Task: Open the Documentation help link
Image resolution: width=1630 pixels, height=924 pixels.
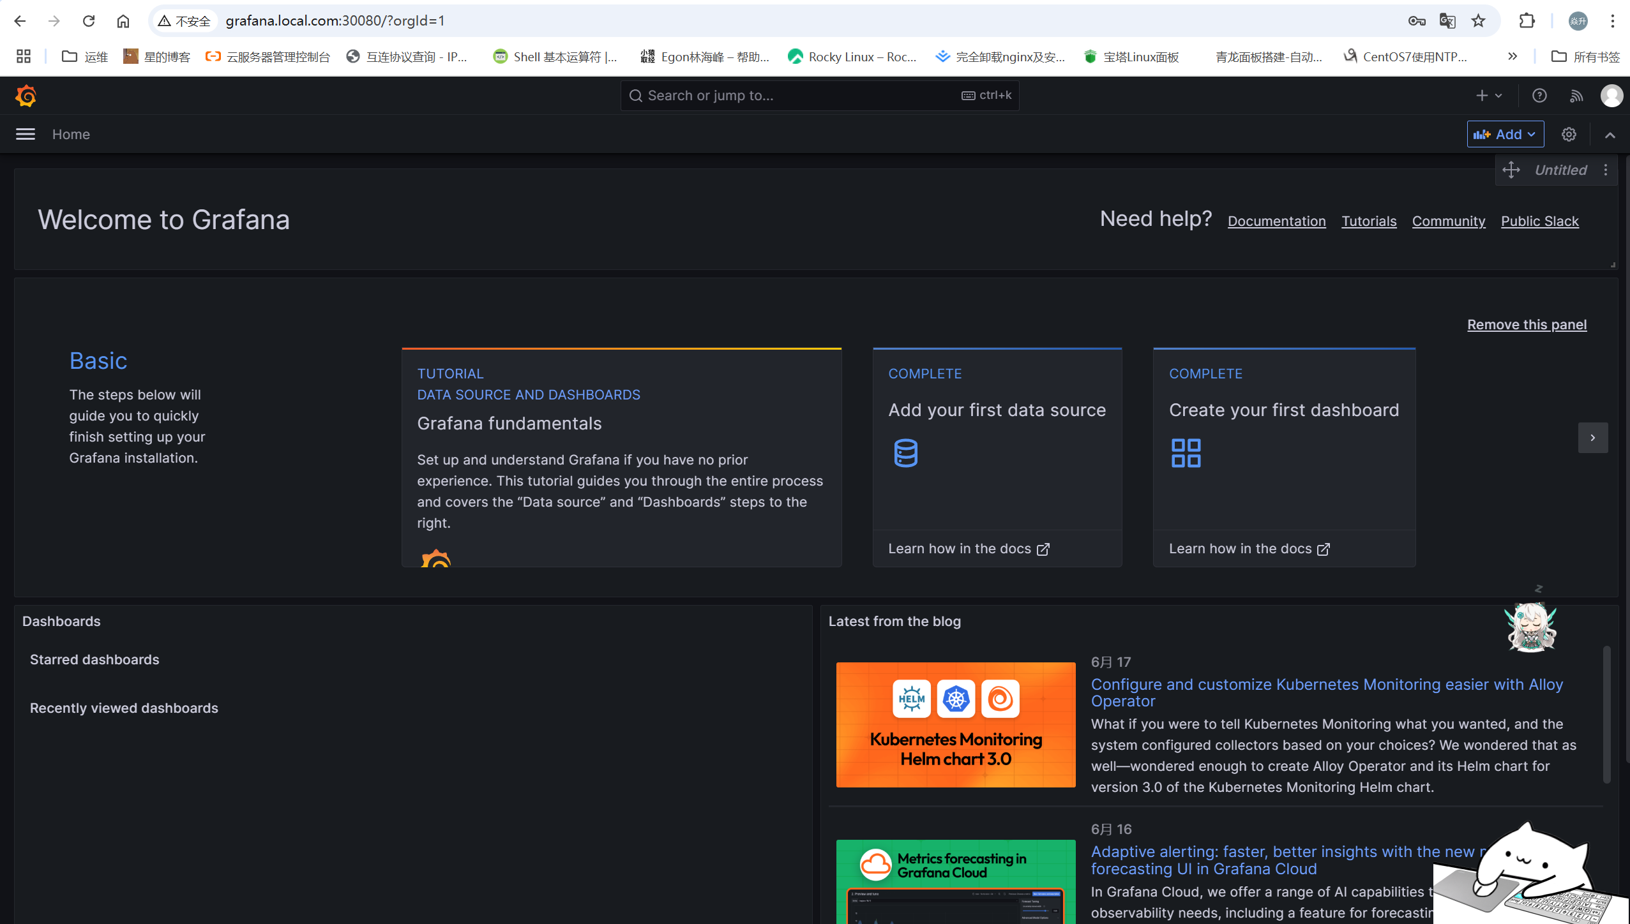Action: pyautogui.click(x=1276, y=221)
